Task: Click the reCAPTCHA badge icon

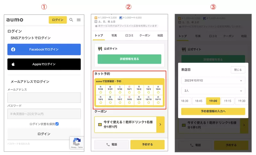Action: tap(77, 142)
